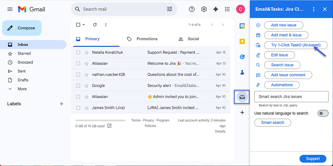This screenshot has height=166, width=333.
Task: Star the nathan.ruecker428 email
Action: (x=87, y=74)
